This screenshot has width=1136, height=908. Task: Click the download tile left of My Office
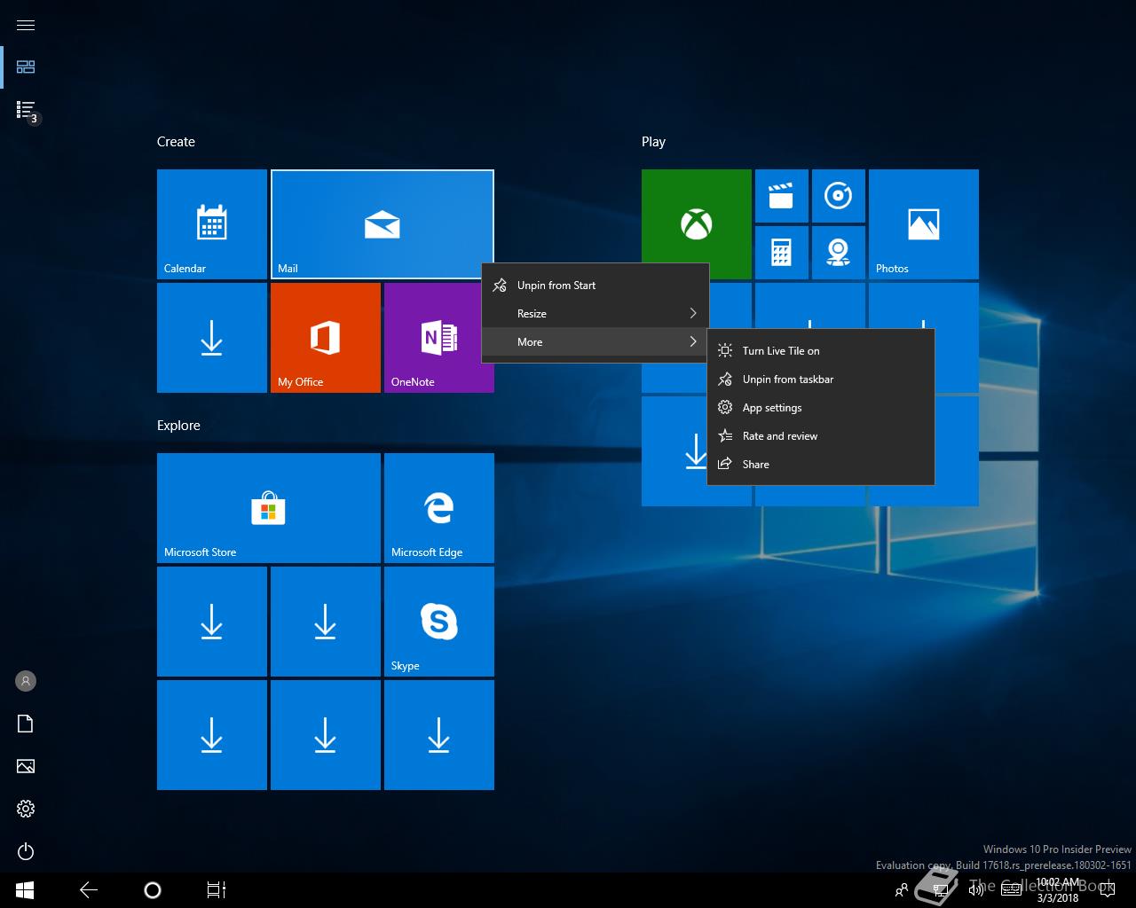coord(212,338)
